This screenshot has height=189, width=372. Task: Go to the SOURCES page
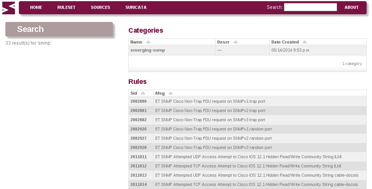point(100,7)
